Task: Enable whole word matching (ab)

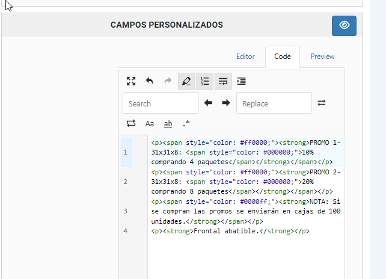Action: pyautogui.click(x=168, y=123)
